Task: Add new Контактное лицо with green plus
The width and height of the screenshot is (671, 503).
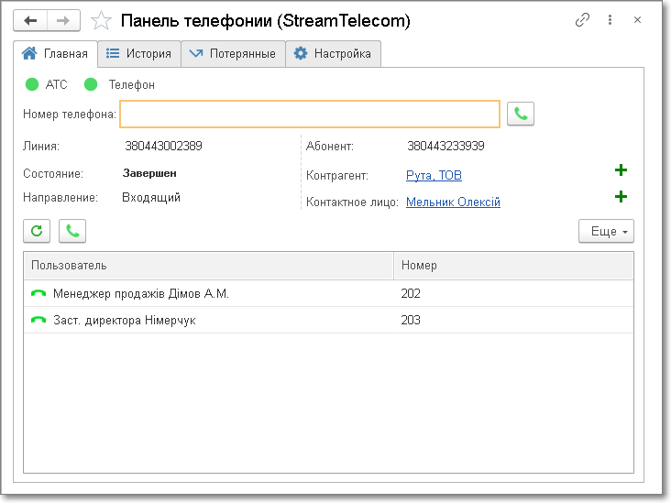Action: click(x=621, y=197)
